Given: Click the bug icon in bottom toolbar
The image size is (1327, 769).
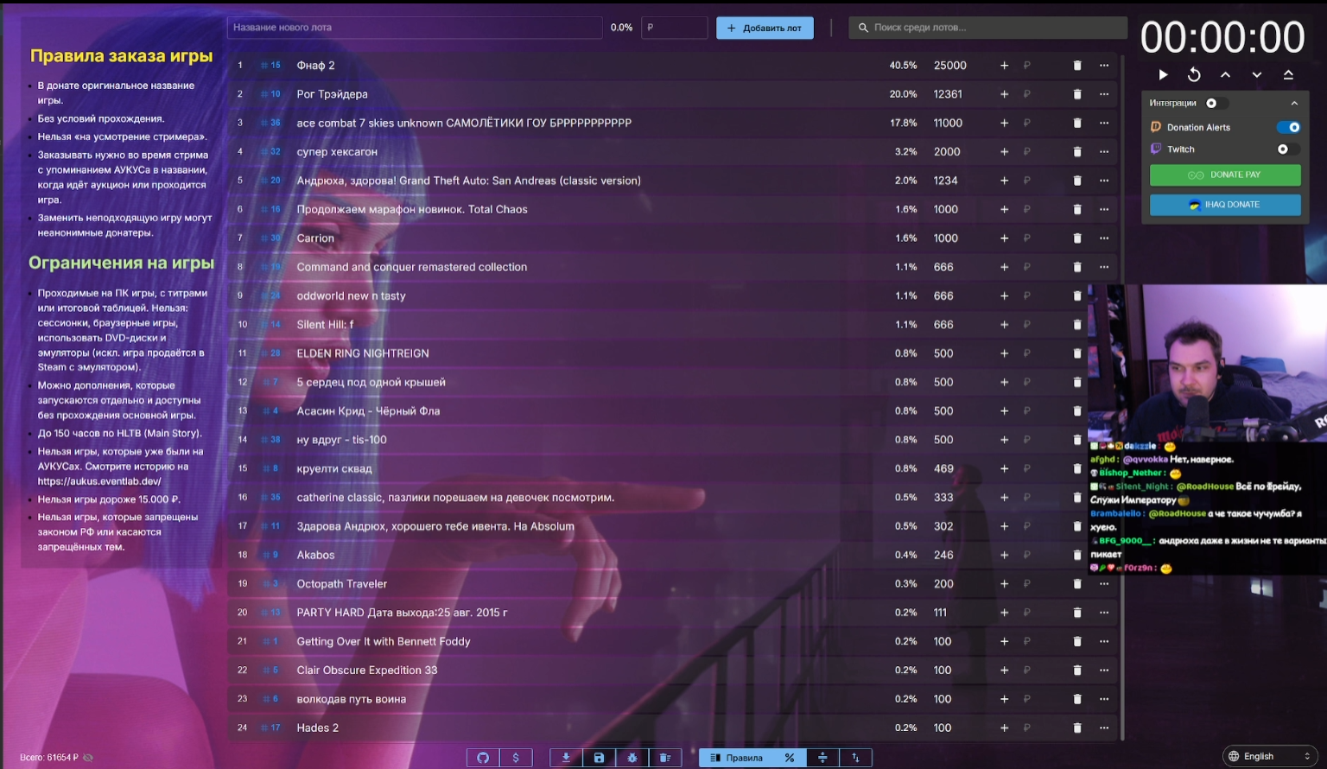Looking at the screenshot, I should click(632, 758).
